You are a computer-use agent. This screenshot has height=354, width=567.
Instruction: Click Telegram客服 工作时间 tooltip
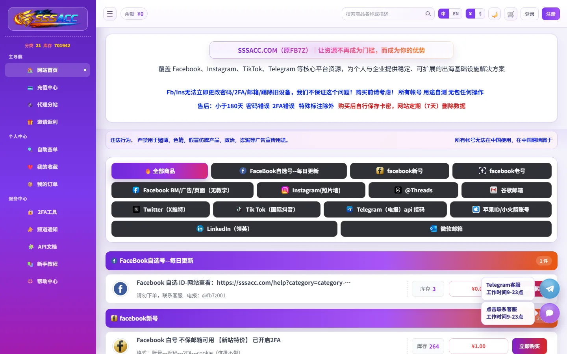[508, 288]
